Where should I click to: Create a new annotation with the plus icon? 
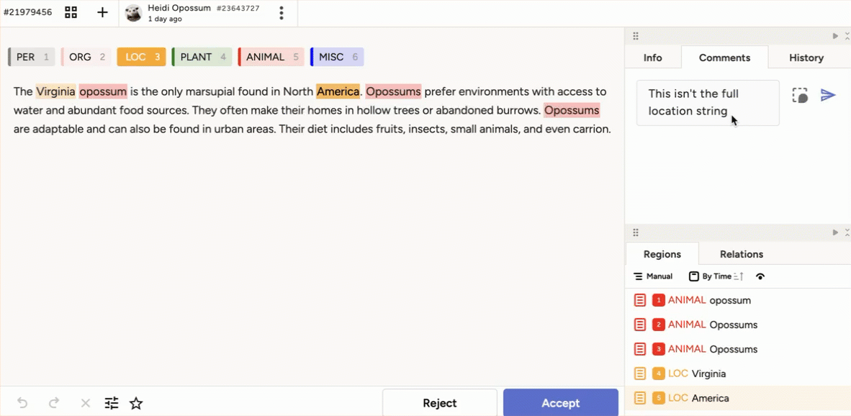pos(102,12)
